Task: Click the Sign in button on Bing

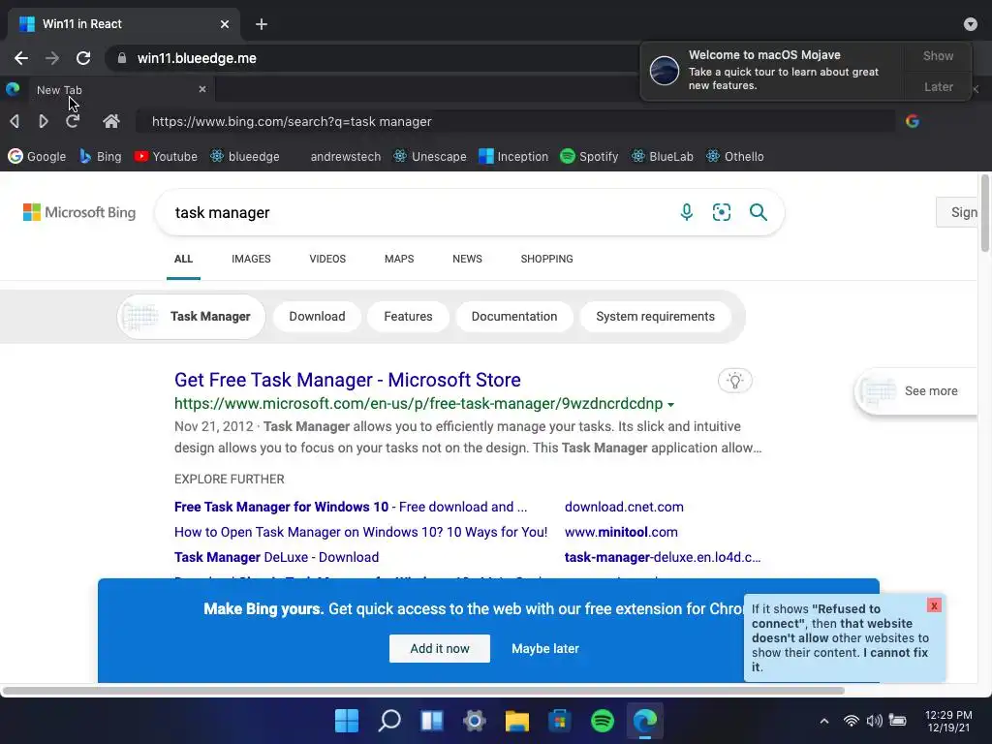Action: [x=958, y=212]
